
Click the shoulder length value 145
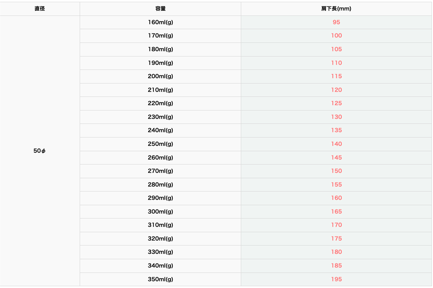pyautogui.click(x=336, y=158)
